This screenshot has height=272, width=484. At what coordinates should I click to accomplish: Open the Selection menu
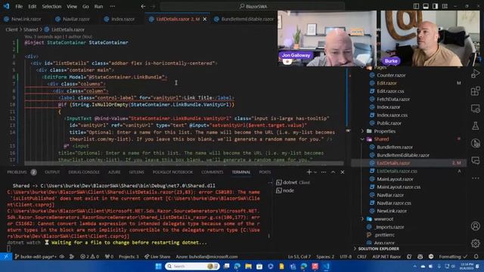(51, 6)
